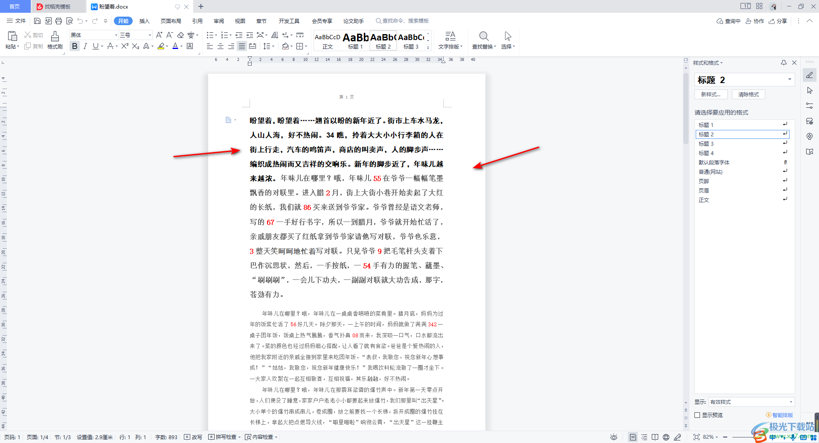819x443 pixels.
Task: Click the decrease indent icon
Action: (239, 35)
